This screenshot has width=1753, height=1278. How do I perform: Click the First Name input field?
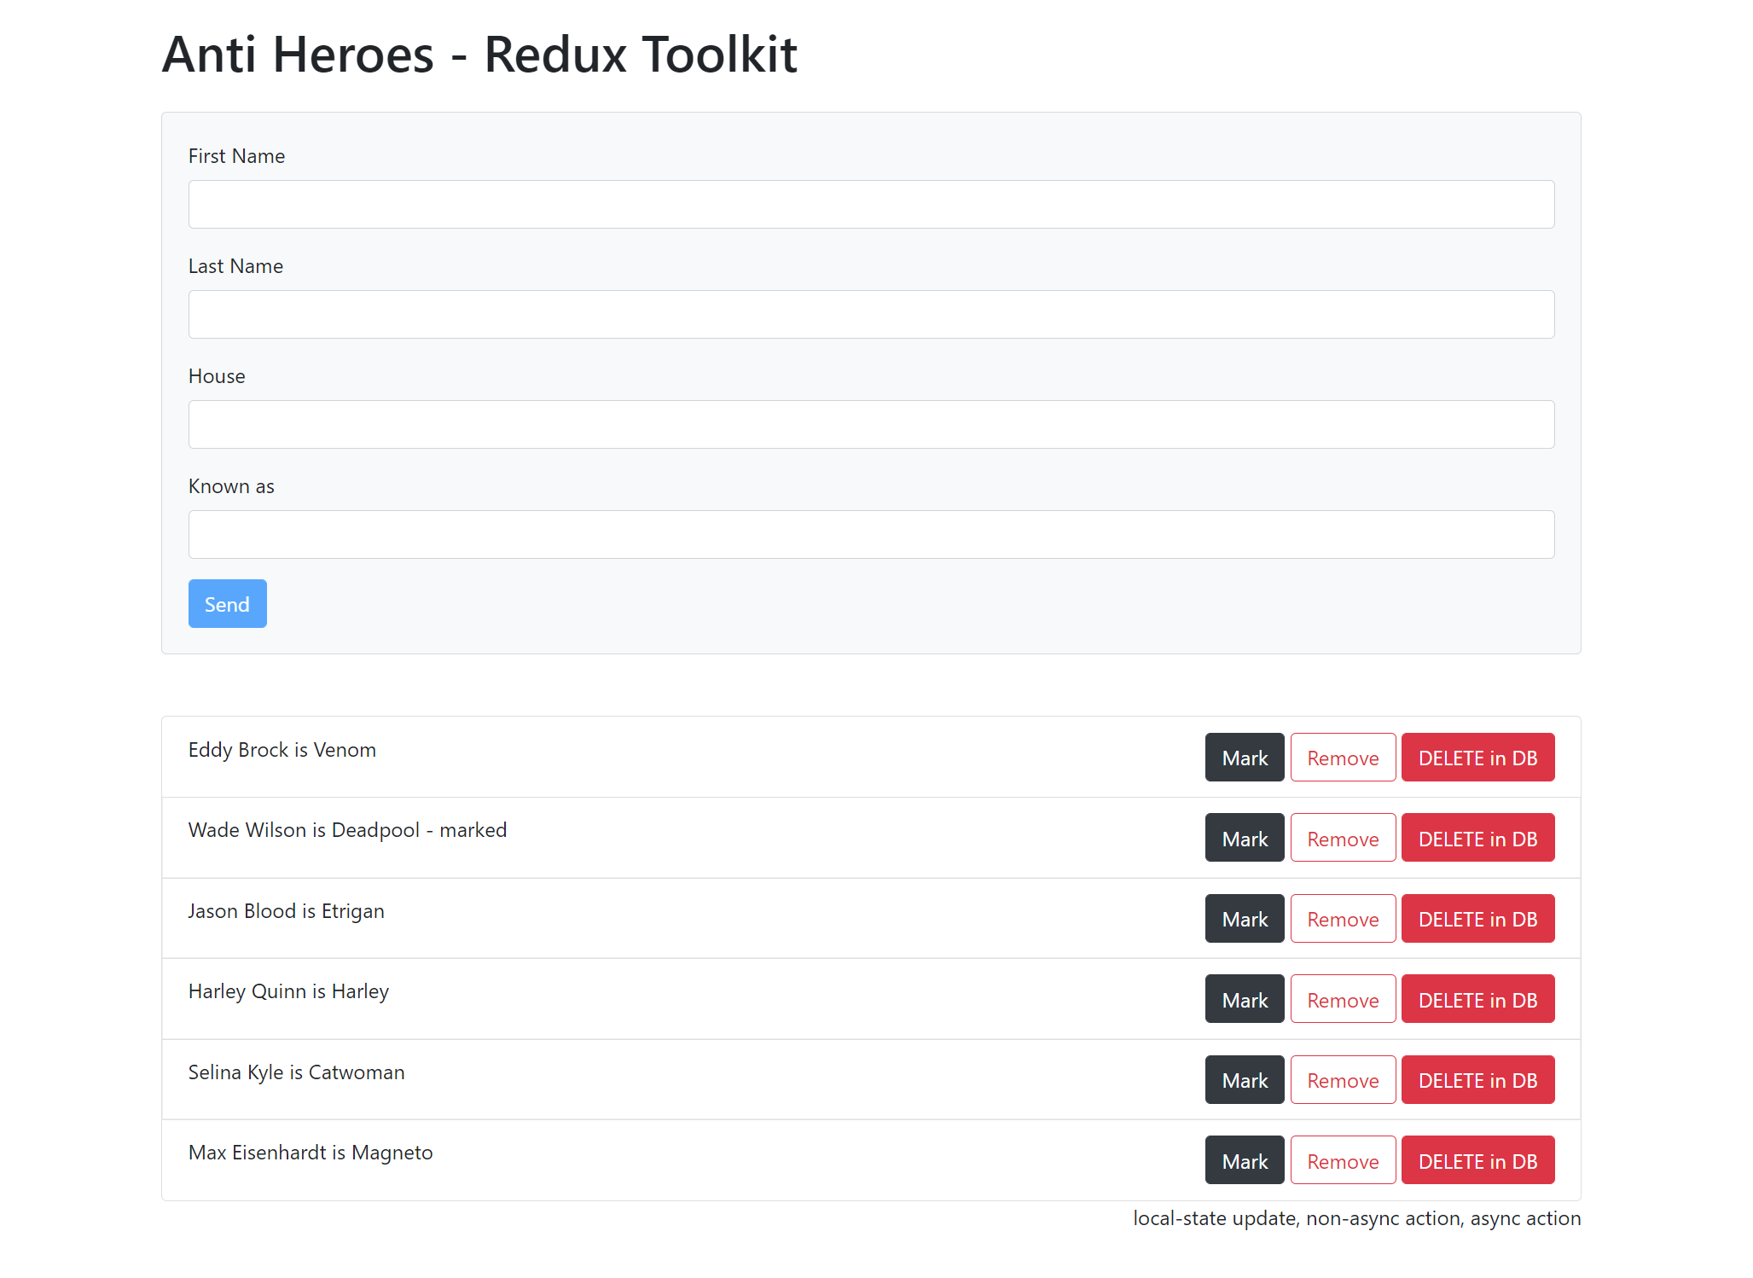coord(871,204)
